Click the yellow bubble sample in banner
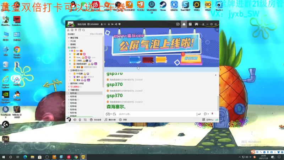This screenshot has height=160, width=284. [x=161, y=60]
